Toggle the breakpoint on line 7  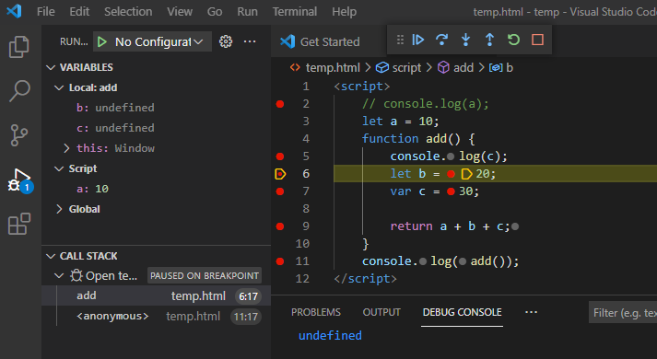coord(280,191)
